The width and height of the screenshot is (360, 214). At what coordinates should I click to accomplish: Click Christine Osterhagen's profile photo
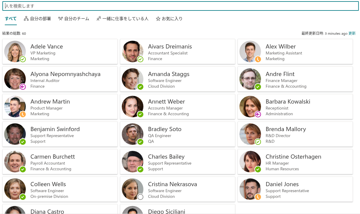pos(250,162)
